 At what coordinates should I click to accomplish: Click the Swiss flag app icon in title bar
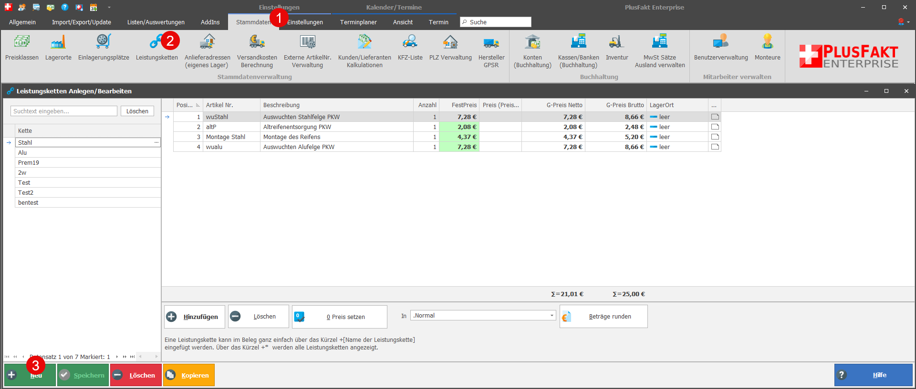coord(8,7)
